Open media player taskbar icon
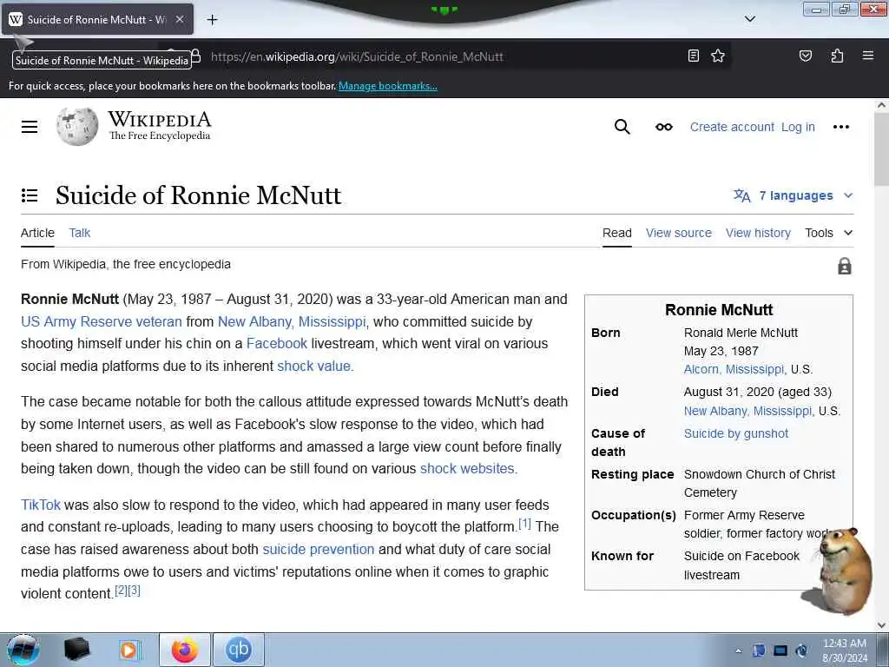Image resolution: width=889 pixels, height=667 pixels. [x=128, y=650]
